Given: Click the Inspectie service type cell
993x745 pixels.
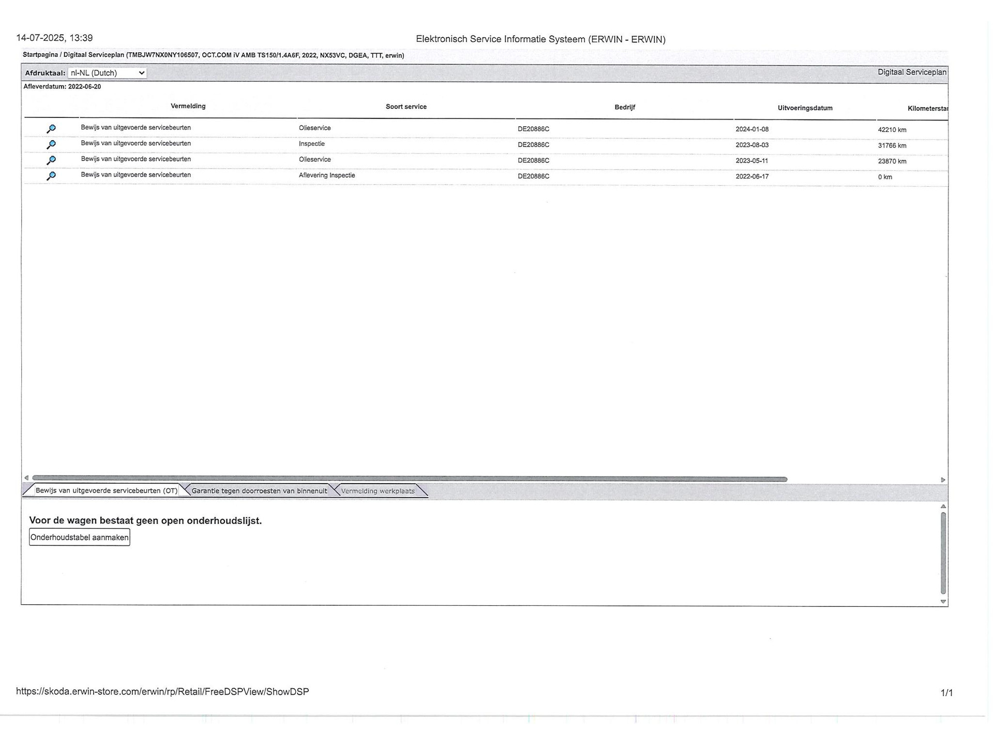Looking at the screenshot, I should coord(312,144).
